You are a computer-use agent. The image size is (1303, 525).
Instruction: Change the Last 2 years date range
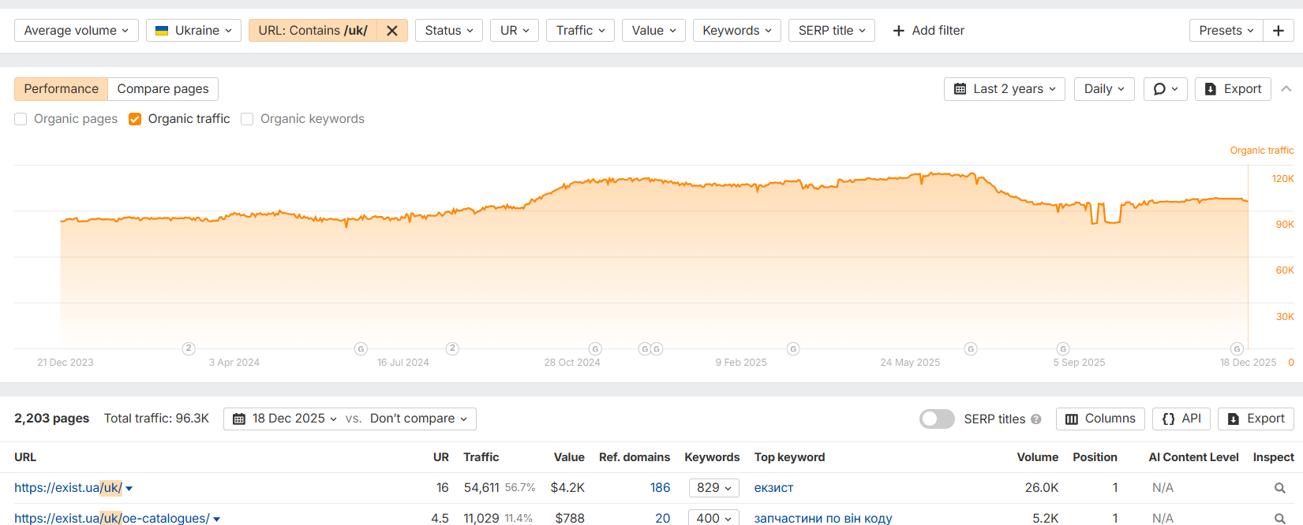click(1005, 89)
